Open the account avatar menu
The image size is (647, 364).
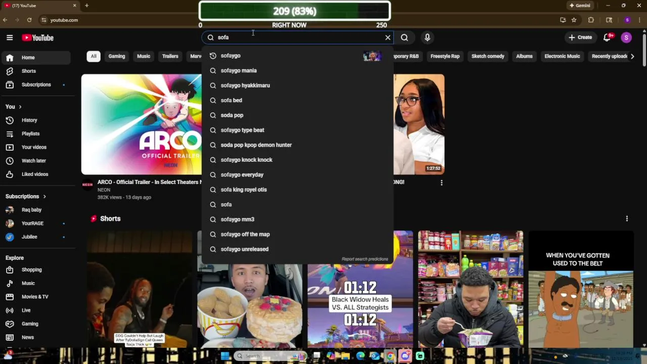[x=626, y=37]
